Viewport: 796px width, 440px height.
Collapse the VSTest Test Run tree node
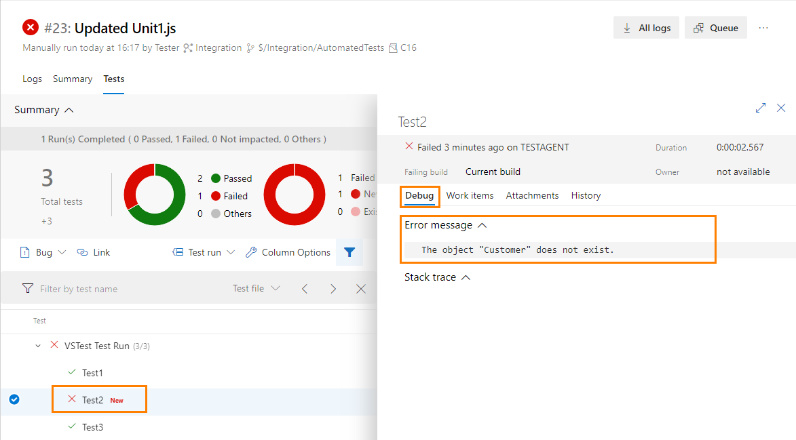[38, 345]
